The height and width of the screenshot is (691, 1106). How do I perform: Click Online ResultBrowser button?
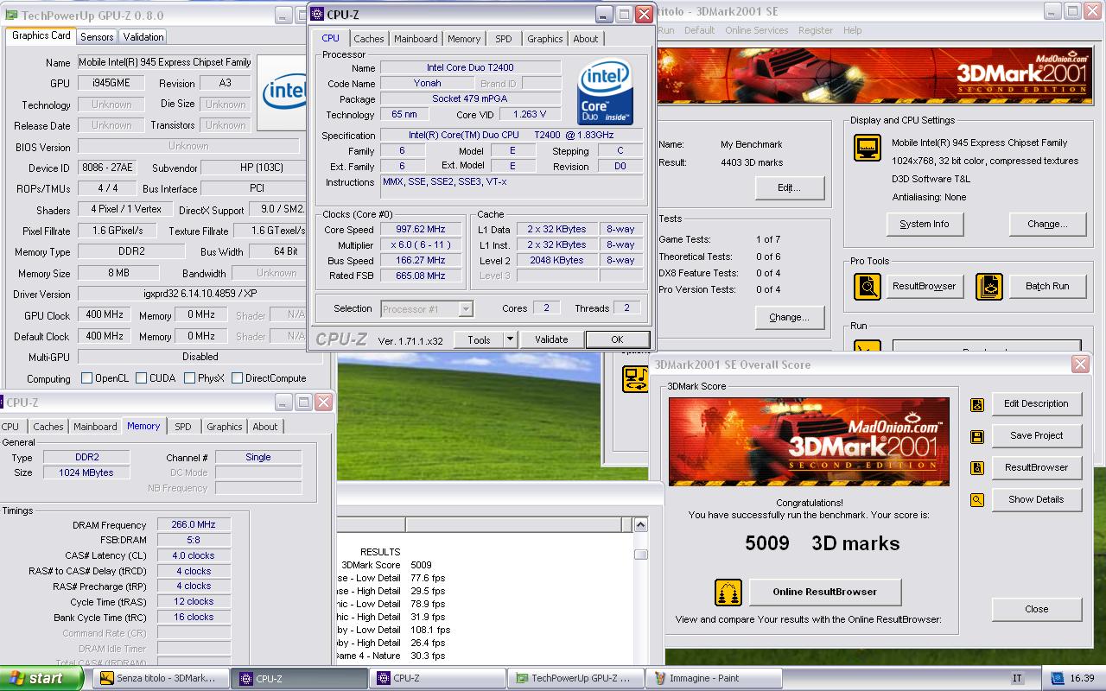click(x=825, y=593)
